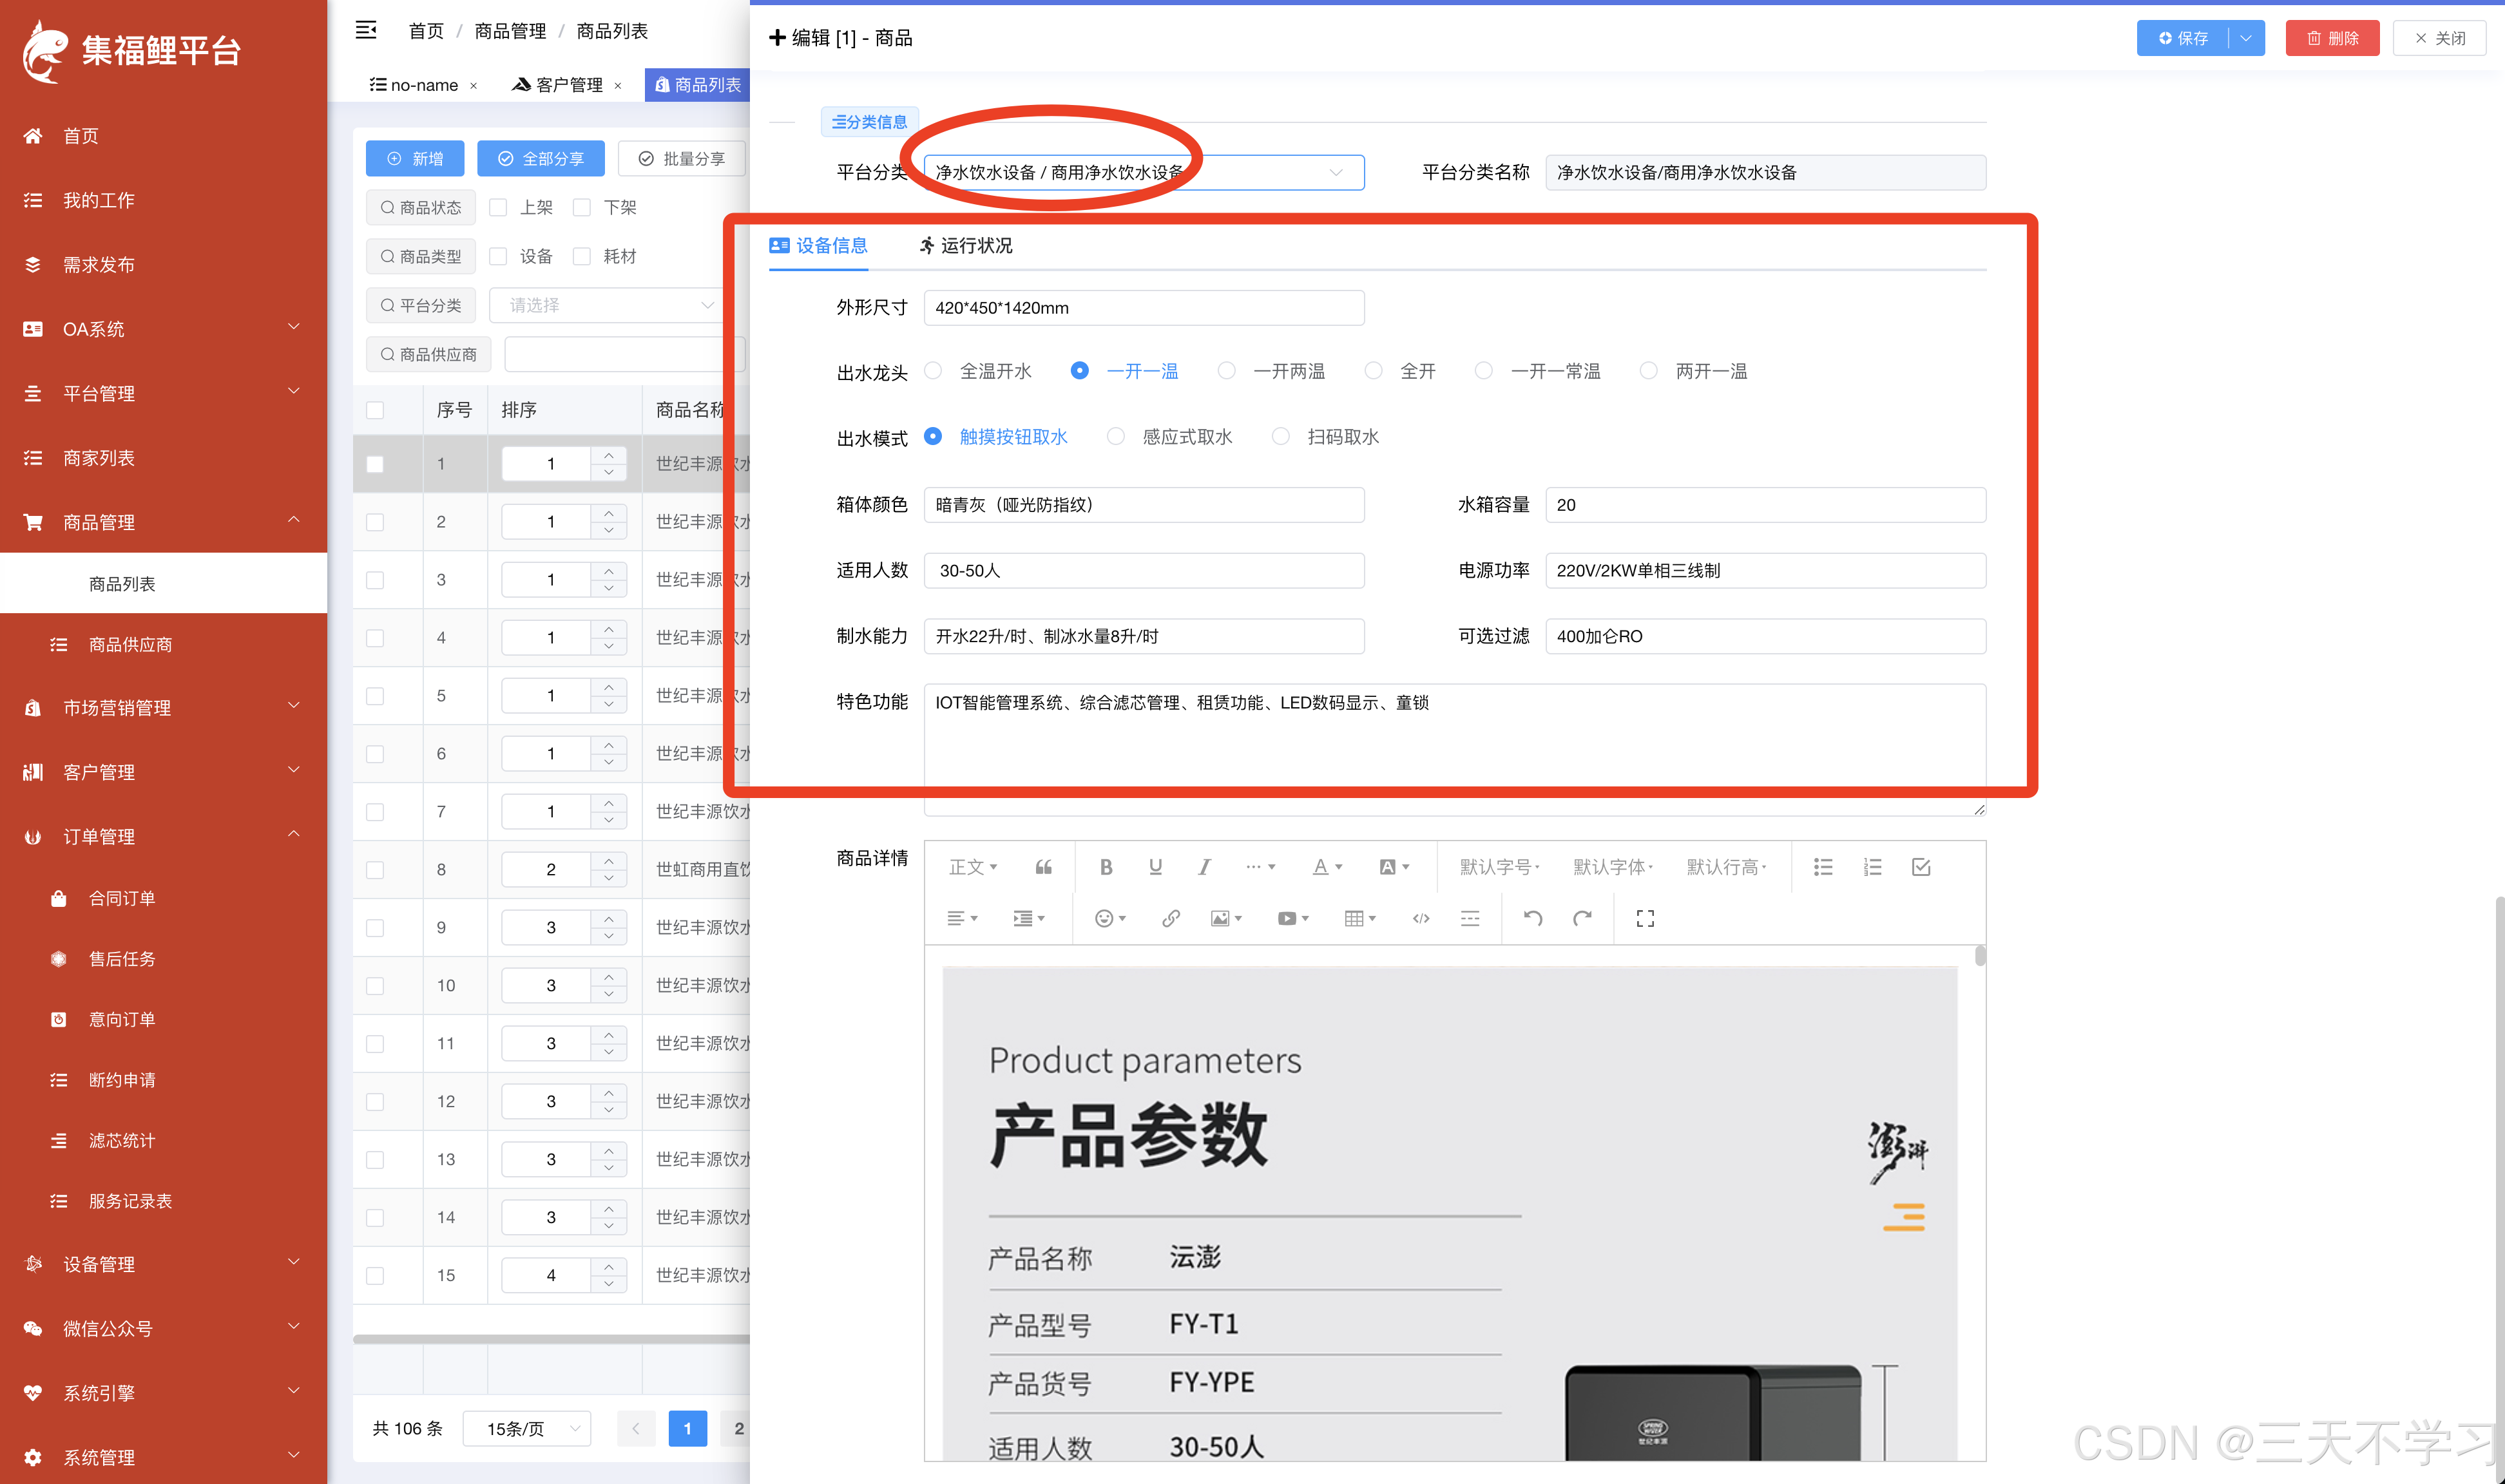Apply bold formatting in the editor
2505x1484 pixels.
pos(1106,867)
